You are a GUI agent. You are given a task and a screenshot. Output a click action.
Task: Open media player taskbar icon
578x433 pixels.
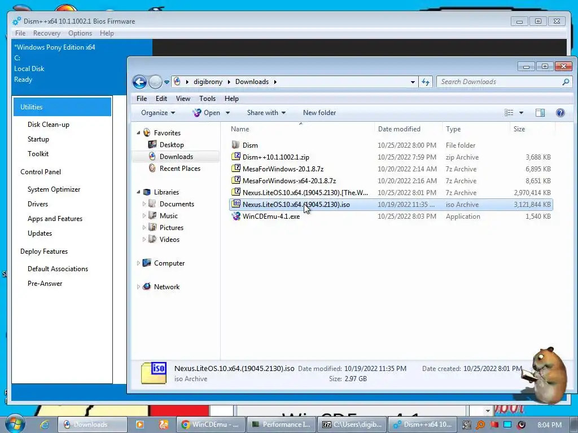(x=140, y=425)
